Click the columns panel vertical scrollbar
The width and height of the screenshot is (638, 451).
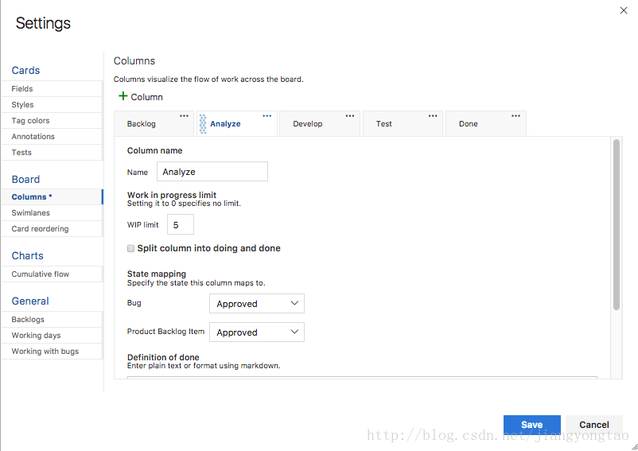[x=617, y=225]
